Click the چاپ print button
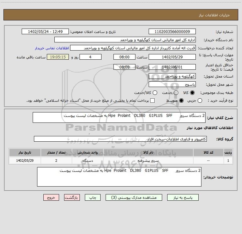 pyautogui.click(x=93, y=198)
